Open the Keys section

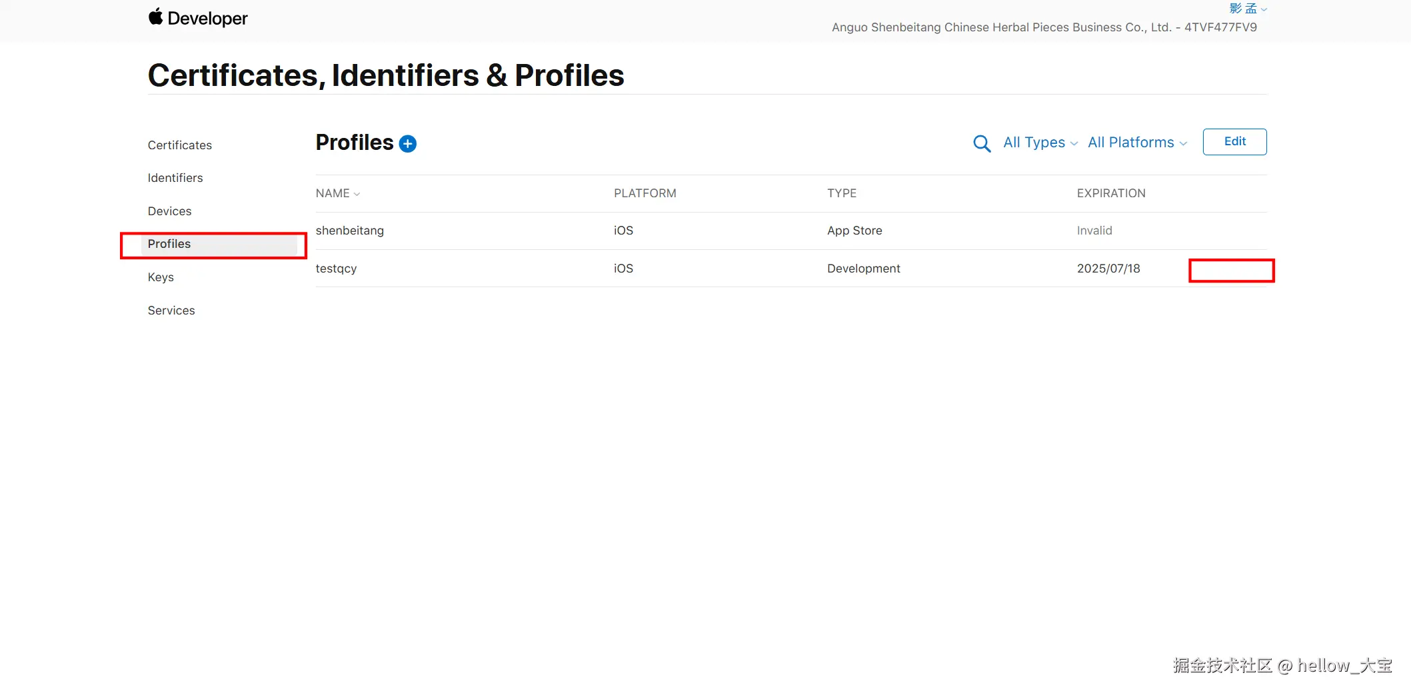tap(161, 277)
